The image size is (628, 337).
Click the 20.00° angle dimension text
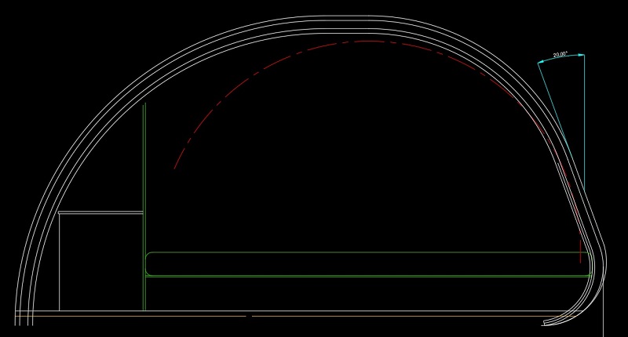coord(560,55)
